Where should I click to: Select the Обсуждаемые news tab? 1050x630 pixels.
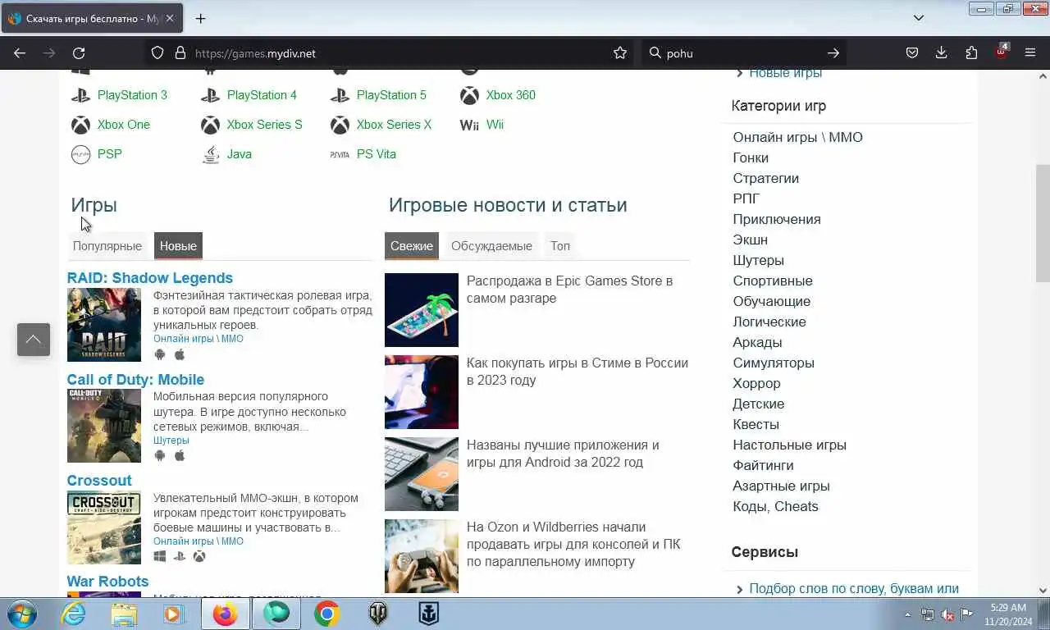point(491,246)
